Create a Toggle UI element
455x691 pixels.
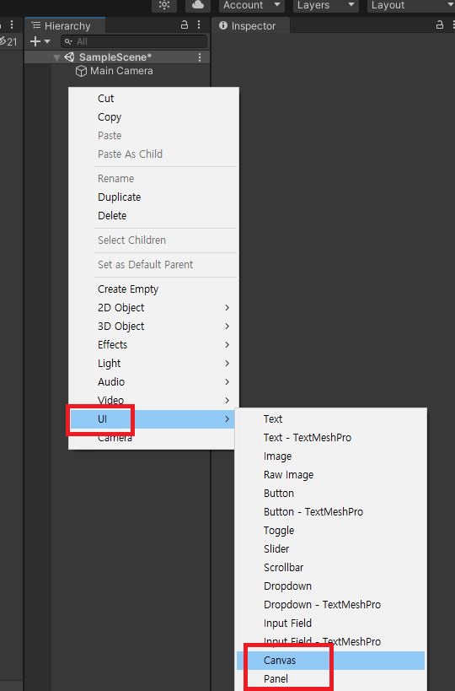[x=330, y=530]
